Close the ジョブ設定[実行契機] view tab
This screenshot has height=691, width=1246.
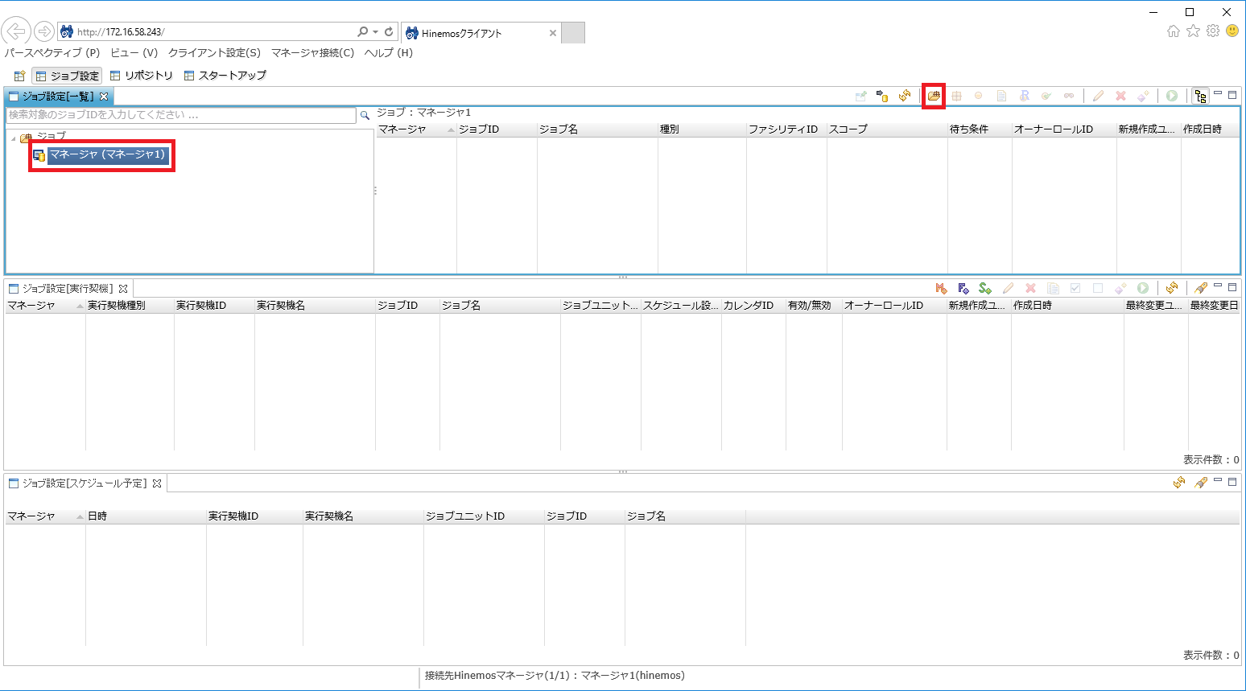pos(123,288)
